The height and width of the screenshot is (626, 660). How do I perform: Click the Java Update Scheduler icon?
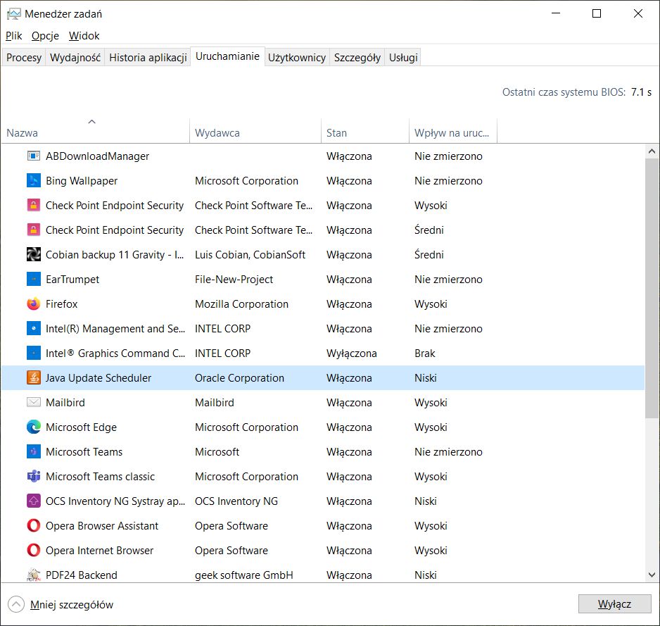tap(34, 378)
